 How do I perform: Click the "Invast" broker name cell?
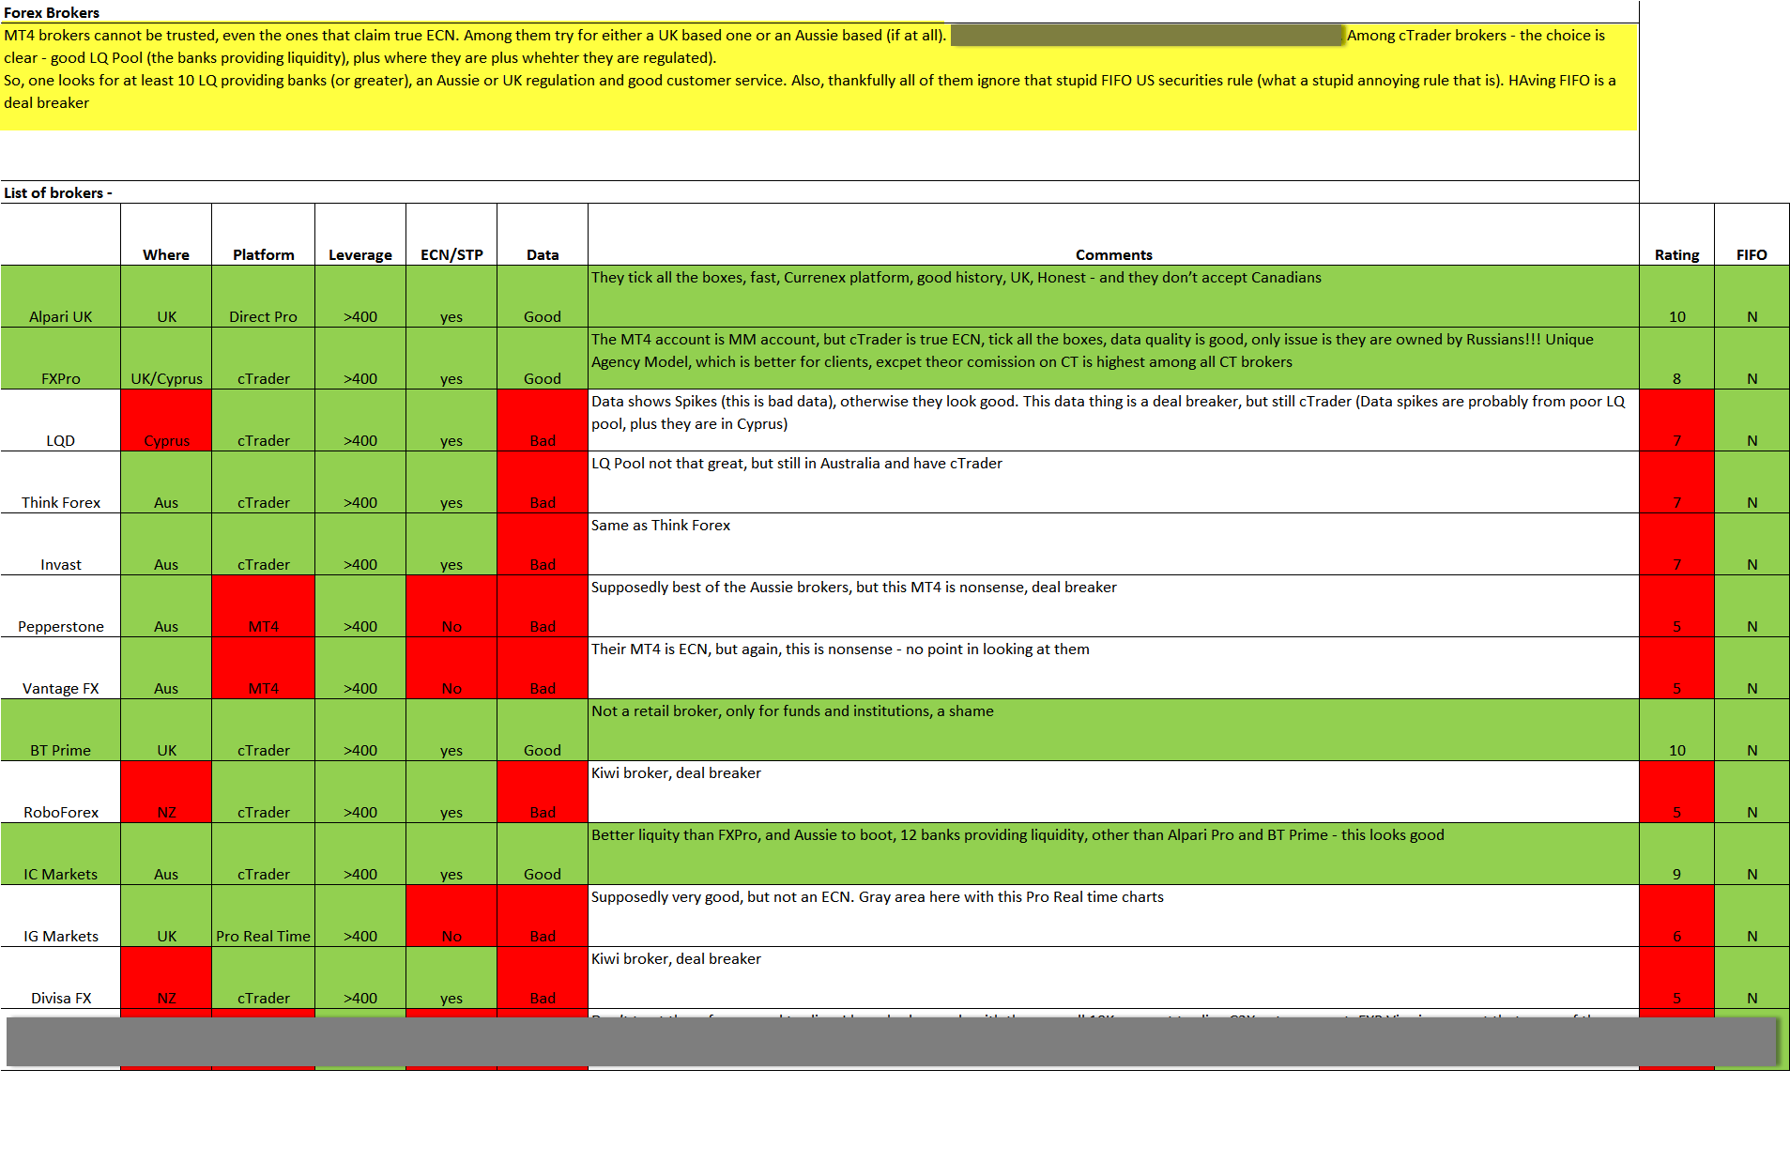[61, 544]
